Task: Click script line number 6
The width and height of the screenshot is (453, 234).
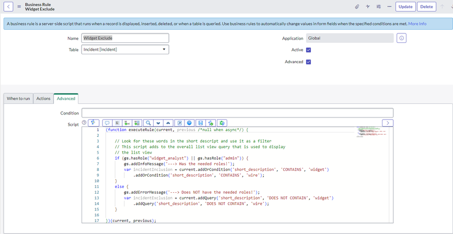Action: coord(98,158)
